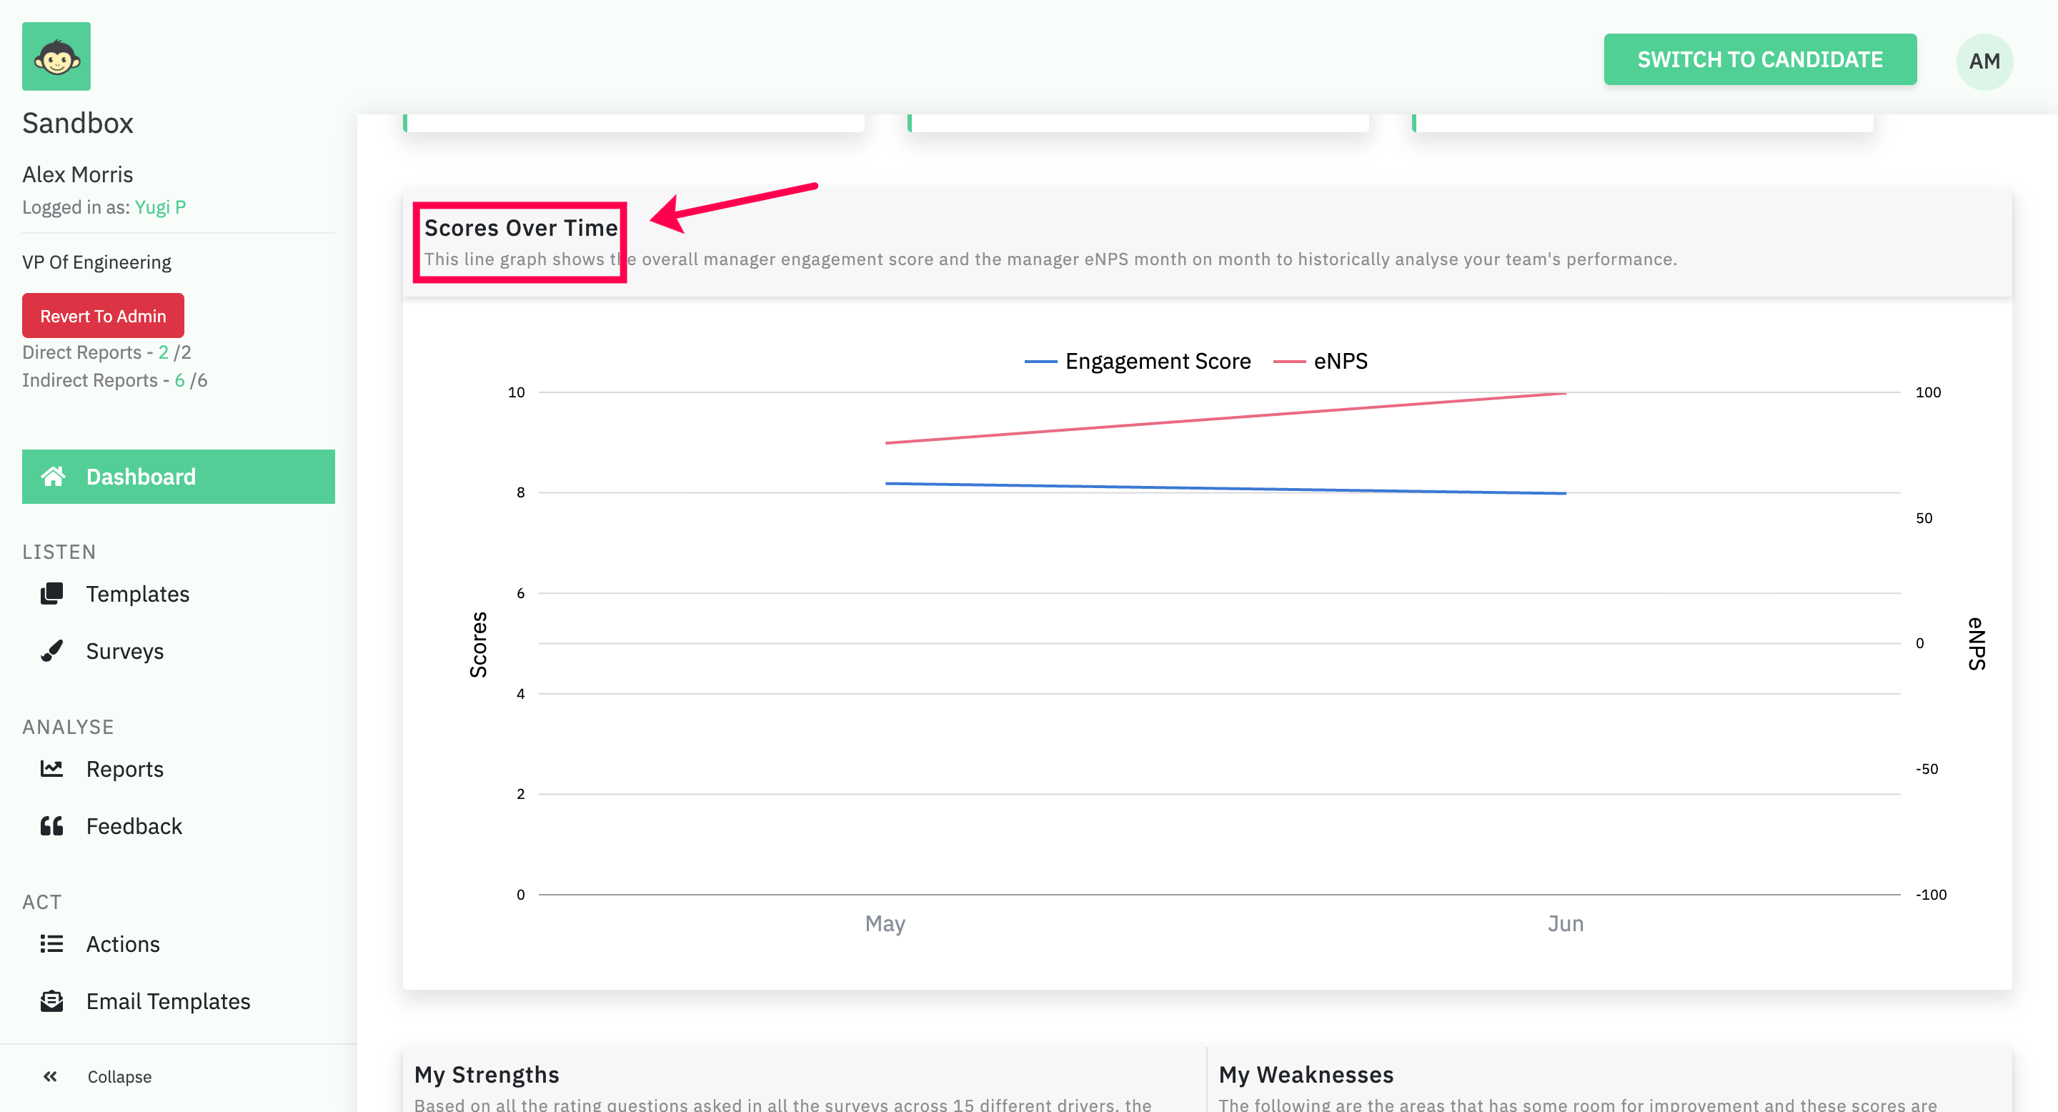Click the Dashboard home icon
The image size is (2058, 1112).
click(53, 476)
